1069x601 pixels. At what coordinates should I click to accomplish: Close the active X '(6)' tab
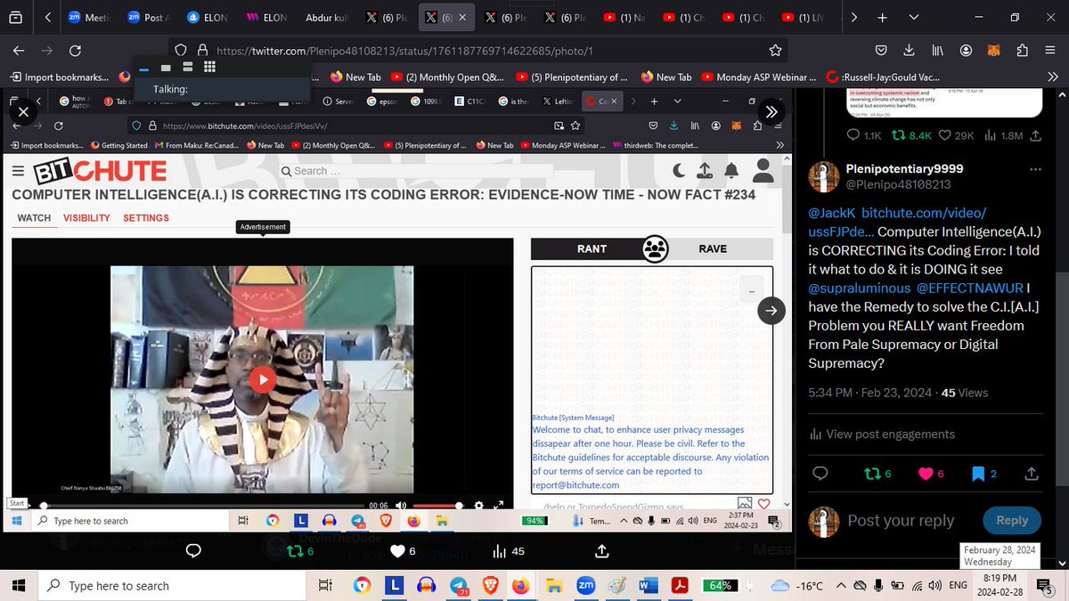[x=461, y=17]
